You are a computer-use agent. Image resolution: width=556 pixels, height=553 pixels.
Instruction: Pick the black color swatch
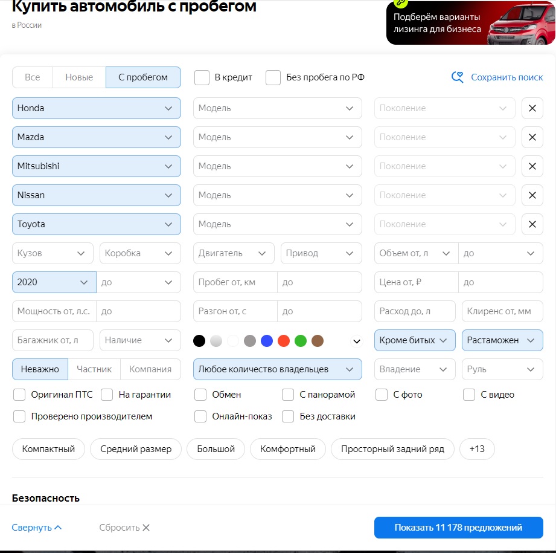point(199,341)
